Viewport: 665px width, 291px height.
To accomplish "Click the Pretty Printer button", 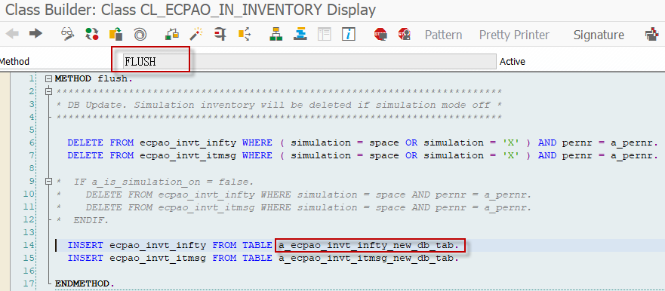I will [x=514, y=35].
